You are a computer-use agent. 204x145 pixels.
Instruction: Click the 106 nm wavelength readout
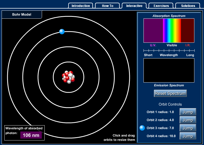(x=31, y=135)
